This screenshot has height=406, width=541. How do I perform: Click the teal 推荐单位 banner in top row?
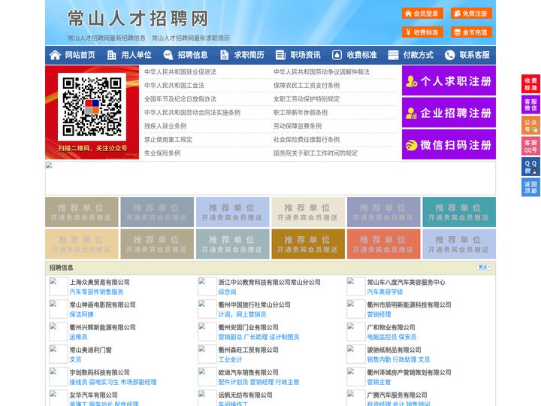(x=459, y=212)
